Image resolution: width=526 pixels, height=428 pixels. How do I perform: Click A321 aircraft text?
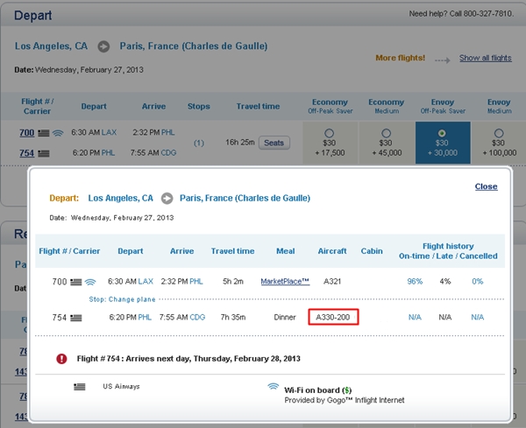point(332,281)
